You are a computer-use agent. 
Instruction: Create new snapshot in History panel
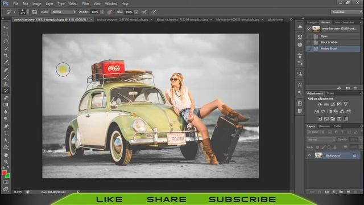[x=348, y=88]
